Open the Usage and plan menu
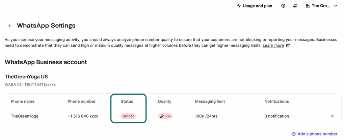344x140 pixels. tap(255, 6)
